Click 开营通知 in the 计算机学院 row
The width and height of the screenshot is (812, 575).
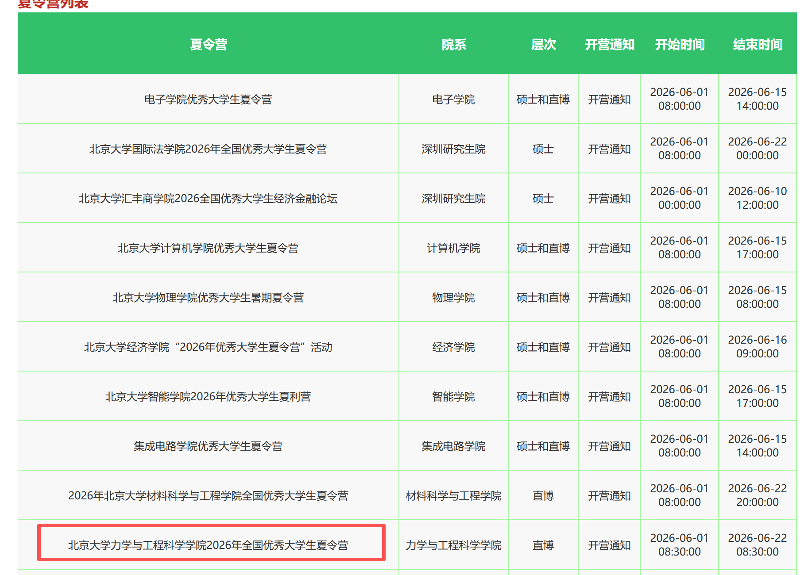tap(609, 248)
